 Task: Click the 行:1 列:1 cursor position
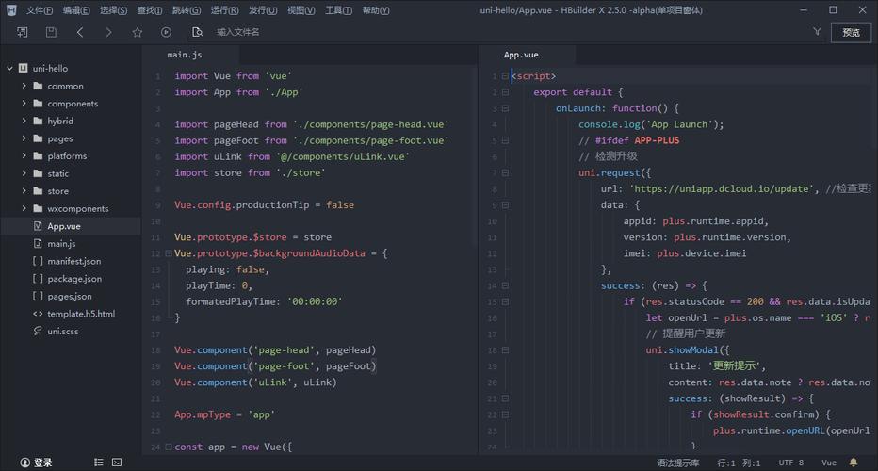[x=739, y=463]
